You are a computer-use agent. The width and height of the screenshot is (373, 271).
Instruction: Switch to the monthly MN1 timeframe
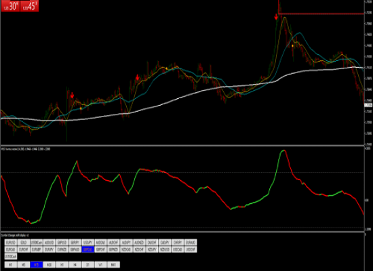[x=113, y=265]
